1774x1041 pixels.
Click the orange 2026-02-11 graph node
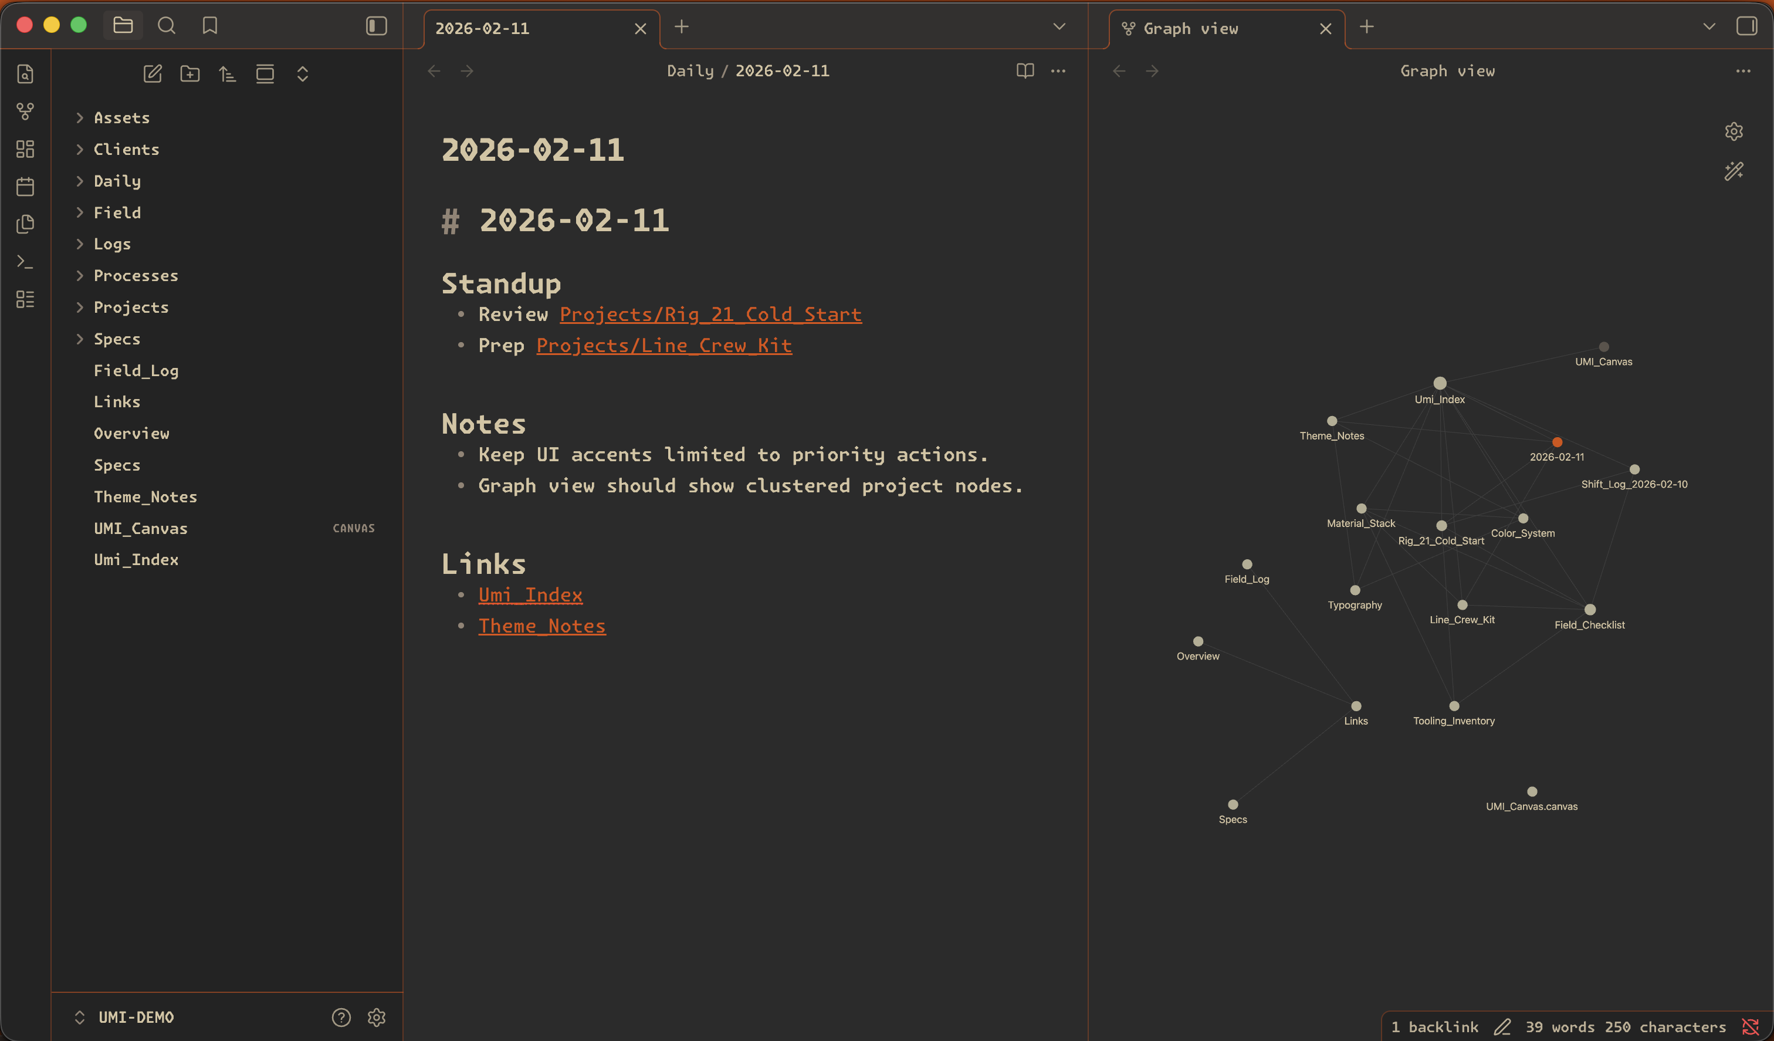(1556, 442)
